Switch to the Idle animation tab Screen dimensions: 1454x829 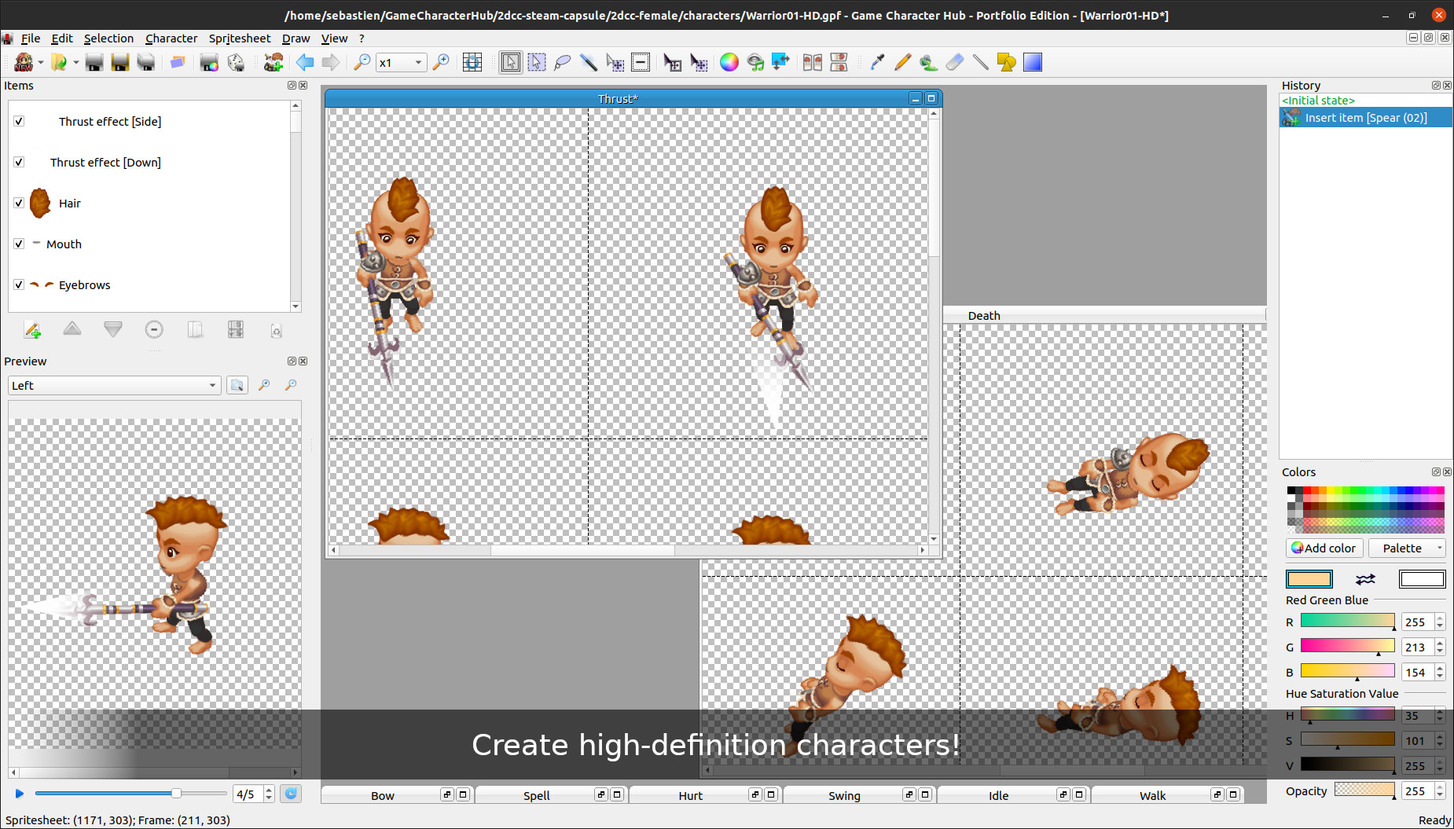point(997,795)
